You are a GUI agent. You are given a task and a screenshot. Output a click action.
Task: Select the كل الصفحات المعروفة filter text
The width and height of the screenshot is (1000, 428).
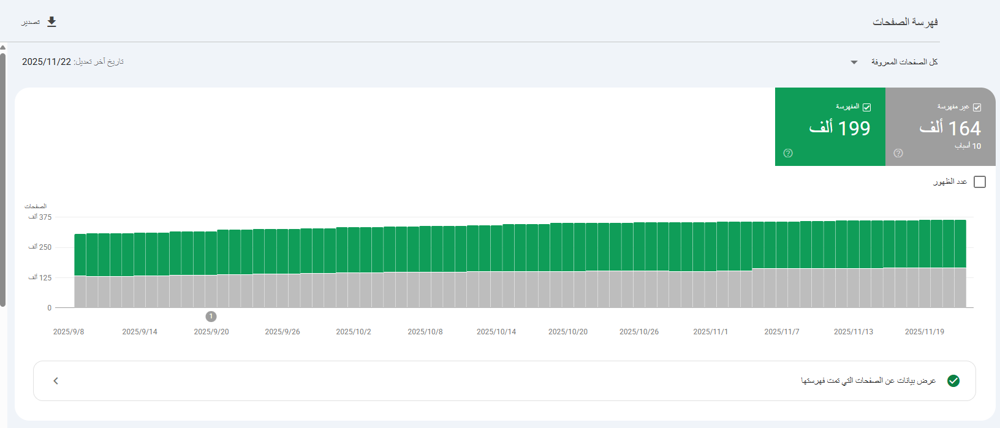(904, 62)
